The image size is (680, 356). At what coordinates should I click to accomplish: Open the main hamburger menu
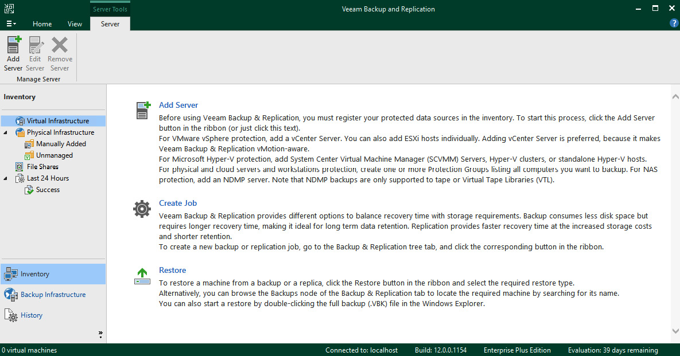pos(11,24)
